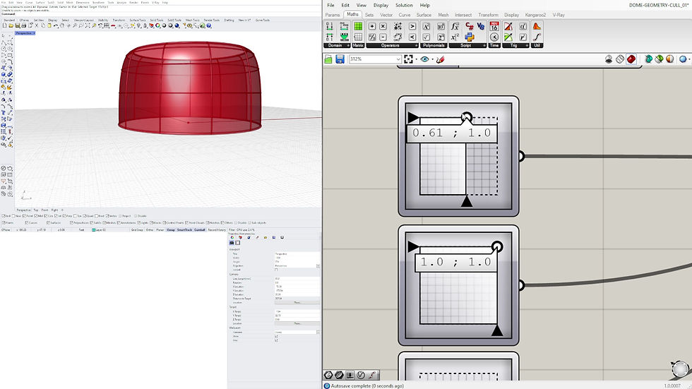Open the dropdown arrow next to Zoom Extents
This screenshot has width=692, height=389.
point(416,59)
